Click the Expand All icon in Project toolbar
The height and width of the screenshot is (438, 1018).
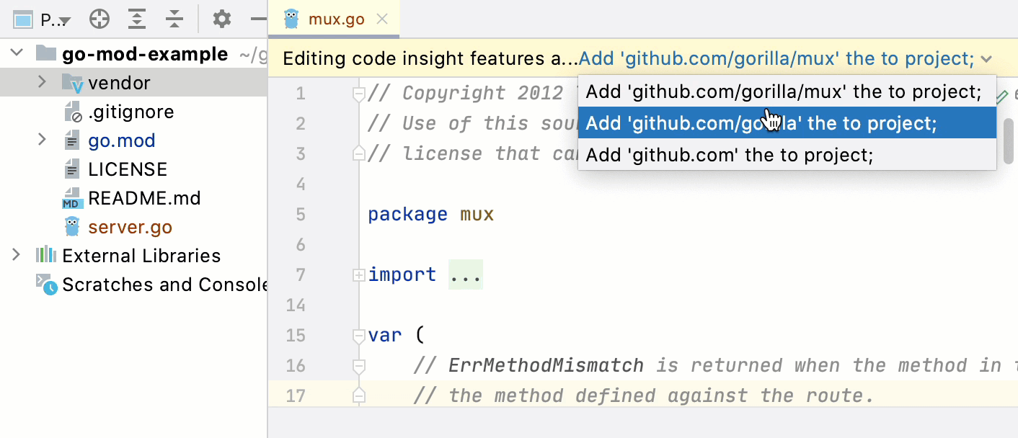(137, 19)
